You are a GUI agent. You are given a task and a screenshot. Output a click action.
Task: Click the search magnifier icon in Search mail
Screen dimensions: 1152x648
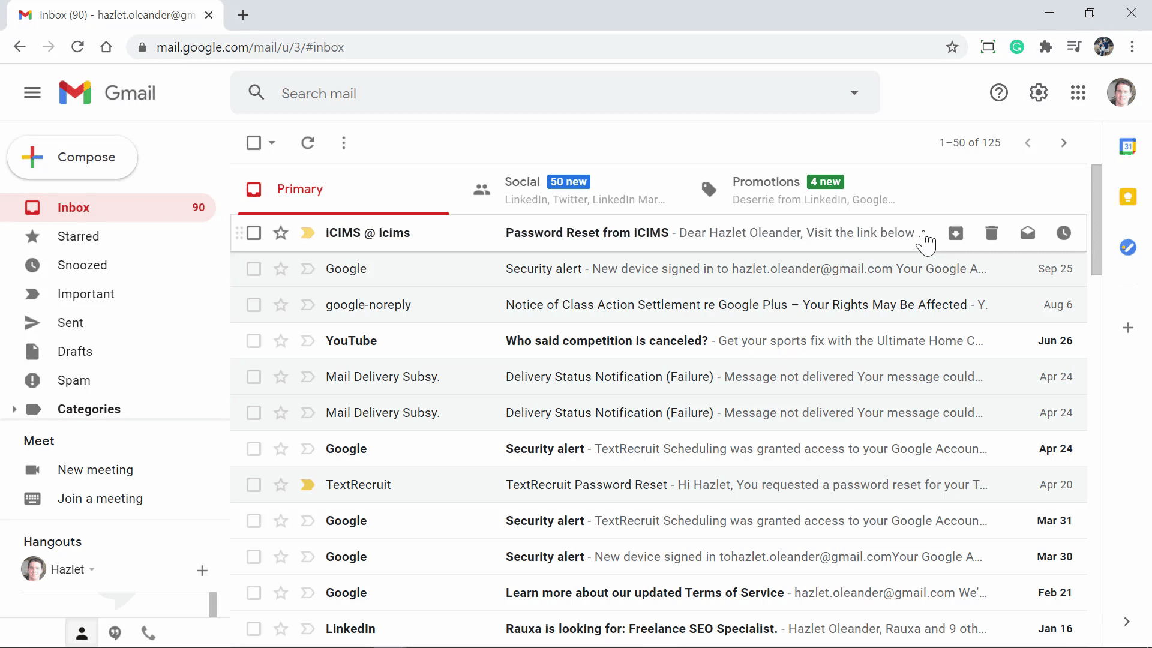(256, 92)
